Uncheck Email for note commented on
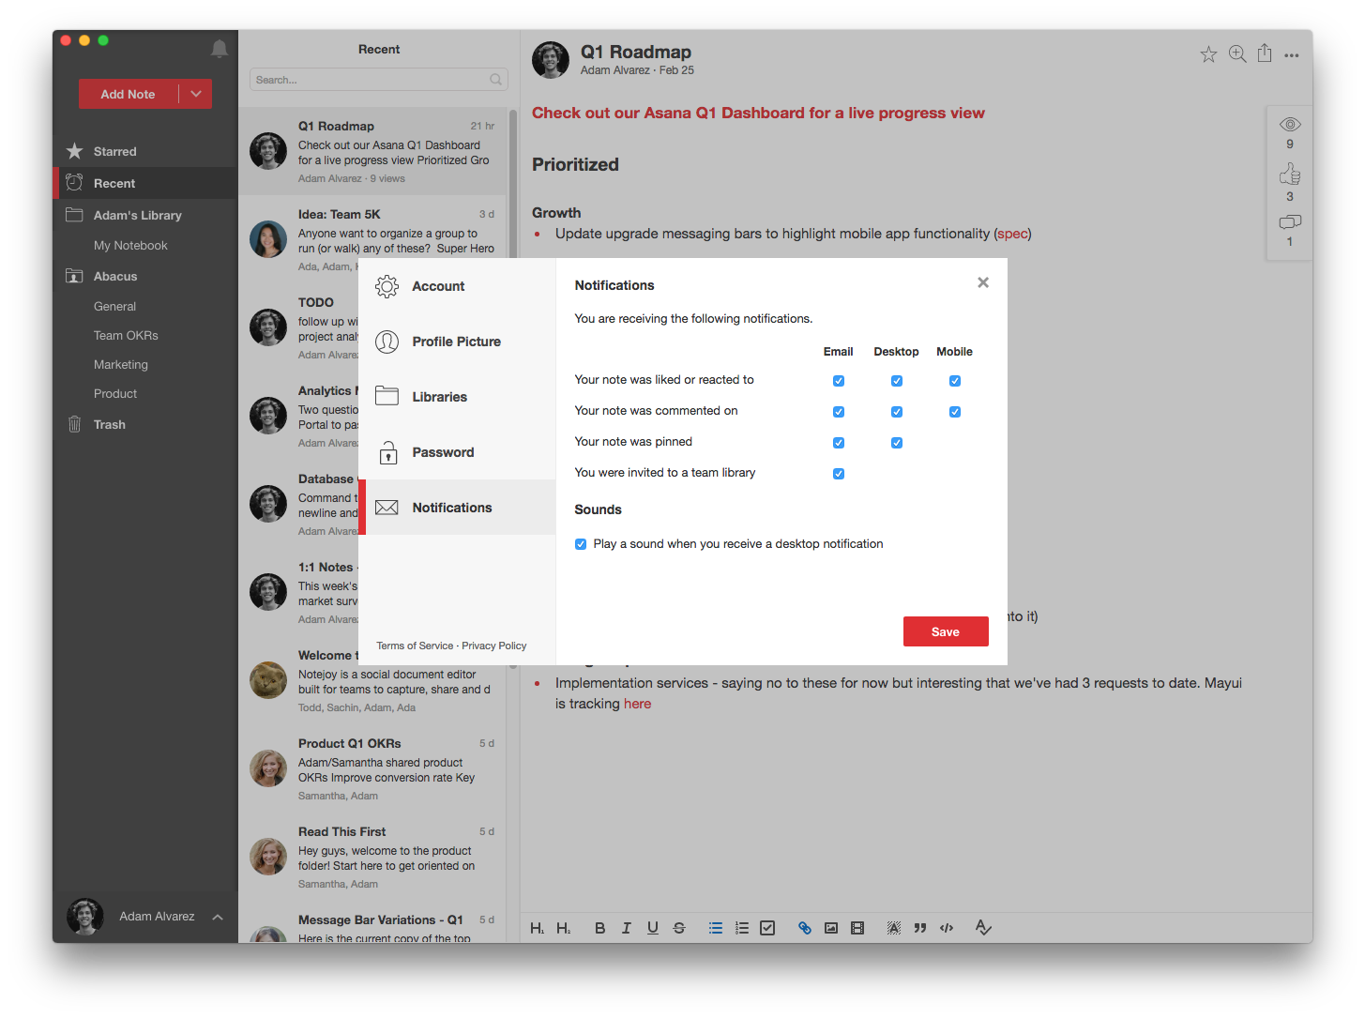The image size is (1365, 1018). point(839,412)
